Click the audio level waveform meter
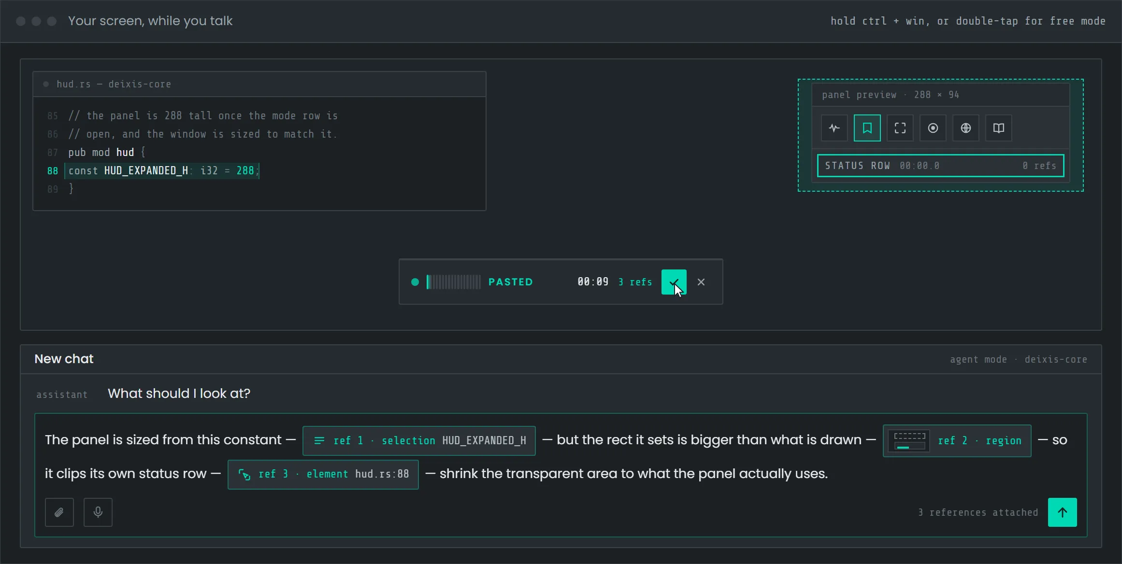 coord(453,282)
